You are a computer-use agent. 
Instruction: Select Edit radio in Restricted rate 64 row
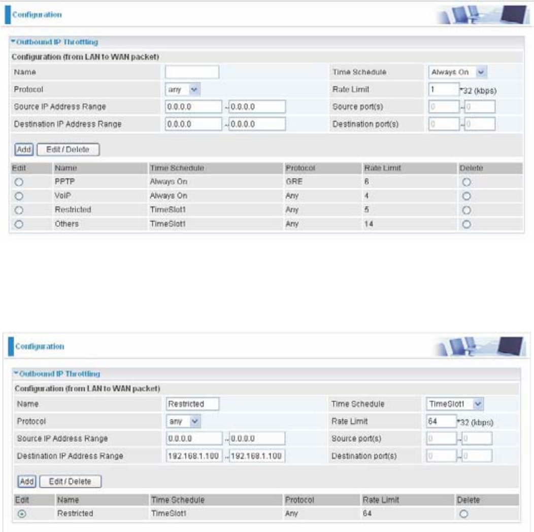22,514
